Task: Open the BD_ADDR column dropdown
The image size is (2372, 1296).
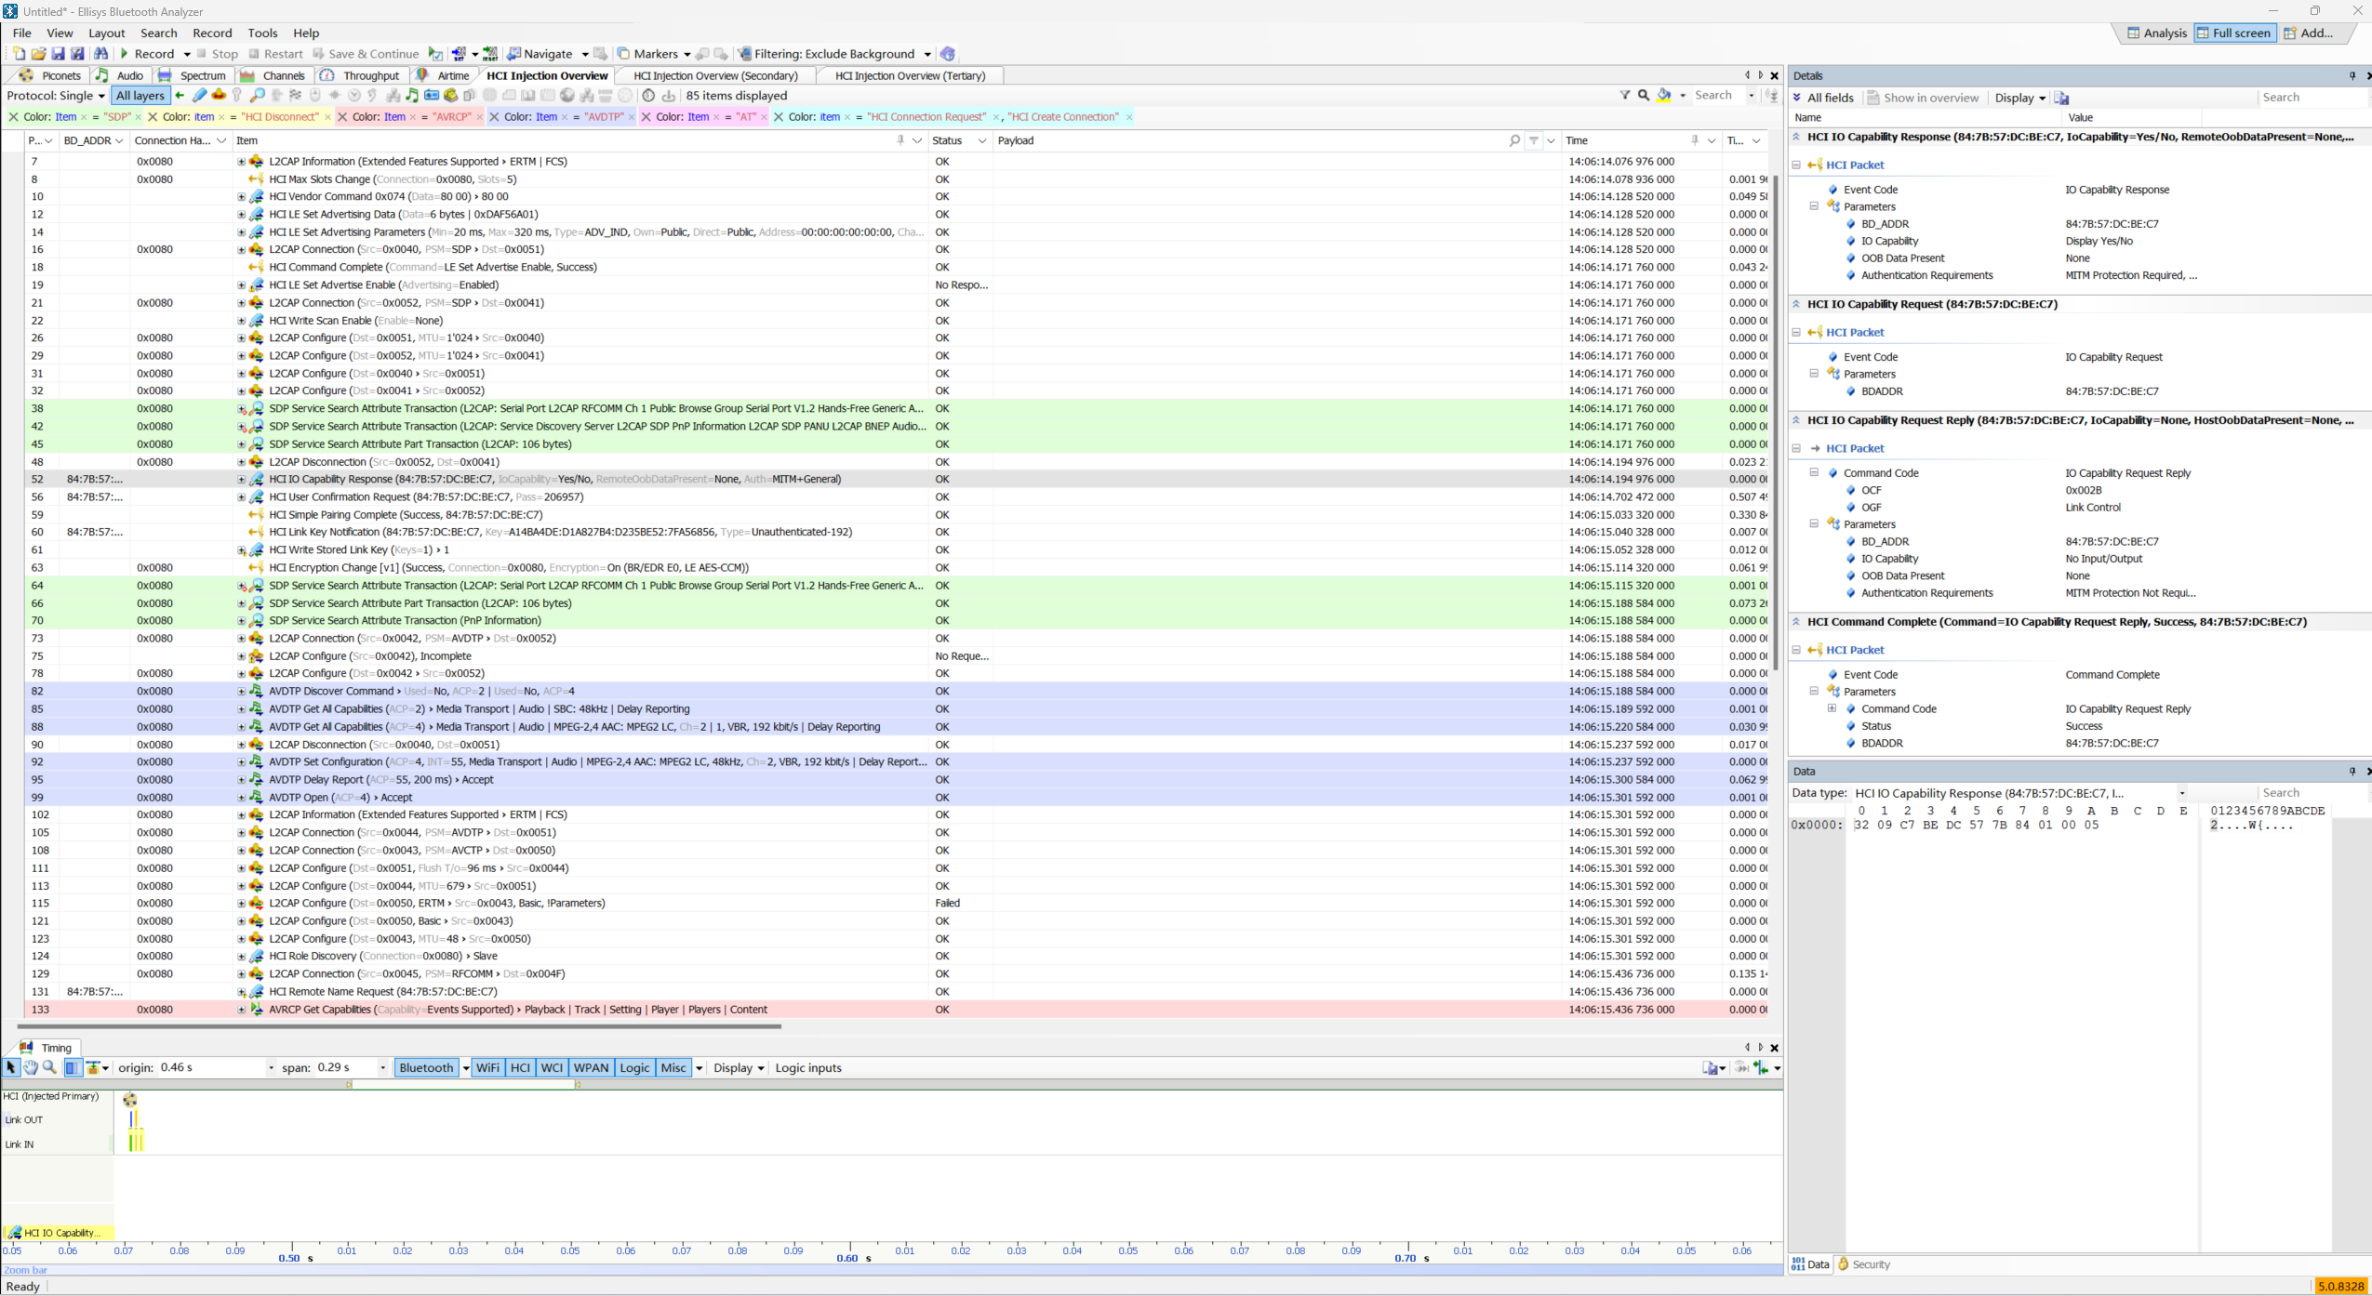Action: (118, 140)
